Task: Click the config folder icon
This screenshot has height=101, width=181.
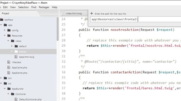Action: point(9,30)
